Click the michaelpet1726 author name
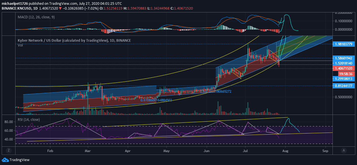The width and height of the screenshot is (357, 165). pos(14,4)
